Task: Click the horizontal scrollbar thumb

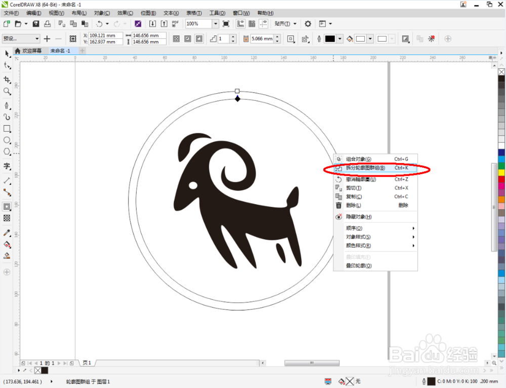Action: coord(312,363)
